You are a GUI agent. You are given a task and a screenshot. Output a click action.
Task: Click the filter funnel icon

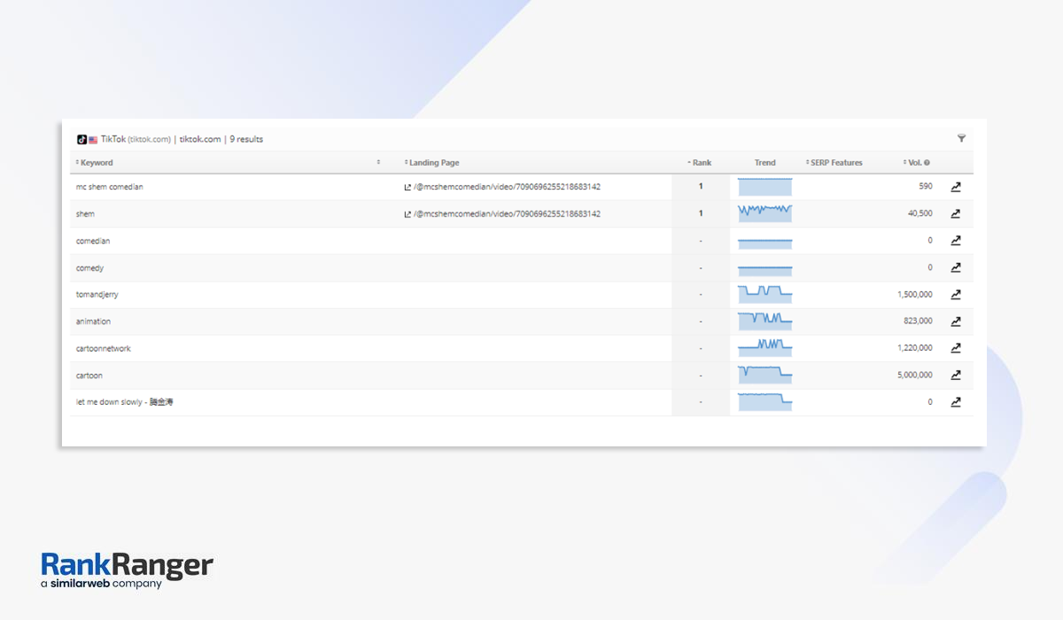[x=962, y=138]
